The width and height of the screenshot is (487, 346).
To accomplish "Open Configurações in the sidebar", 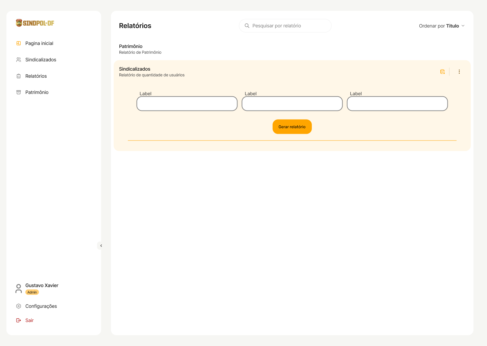I will (x=41, y=306).
